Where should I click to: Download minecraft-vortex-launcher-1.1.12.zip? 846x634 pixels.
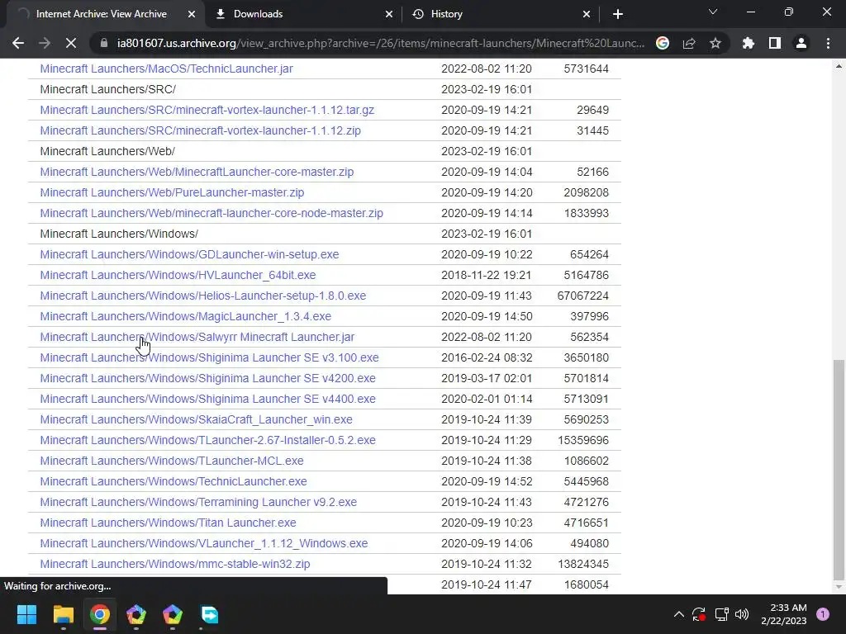200,130
